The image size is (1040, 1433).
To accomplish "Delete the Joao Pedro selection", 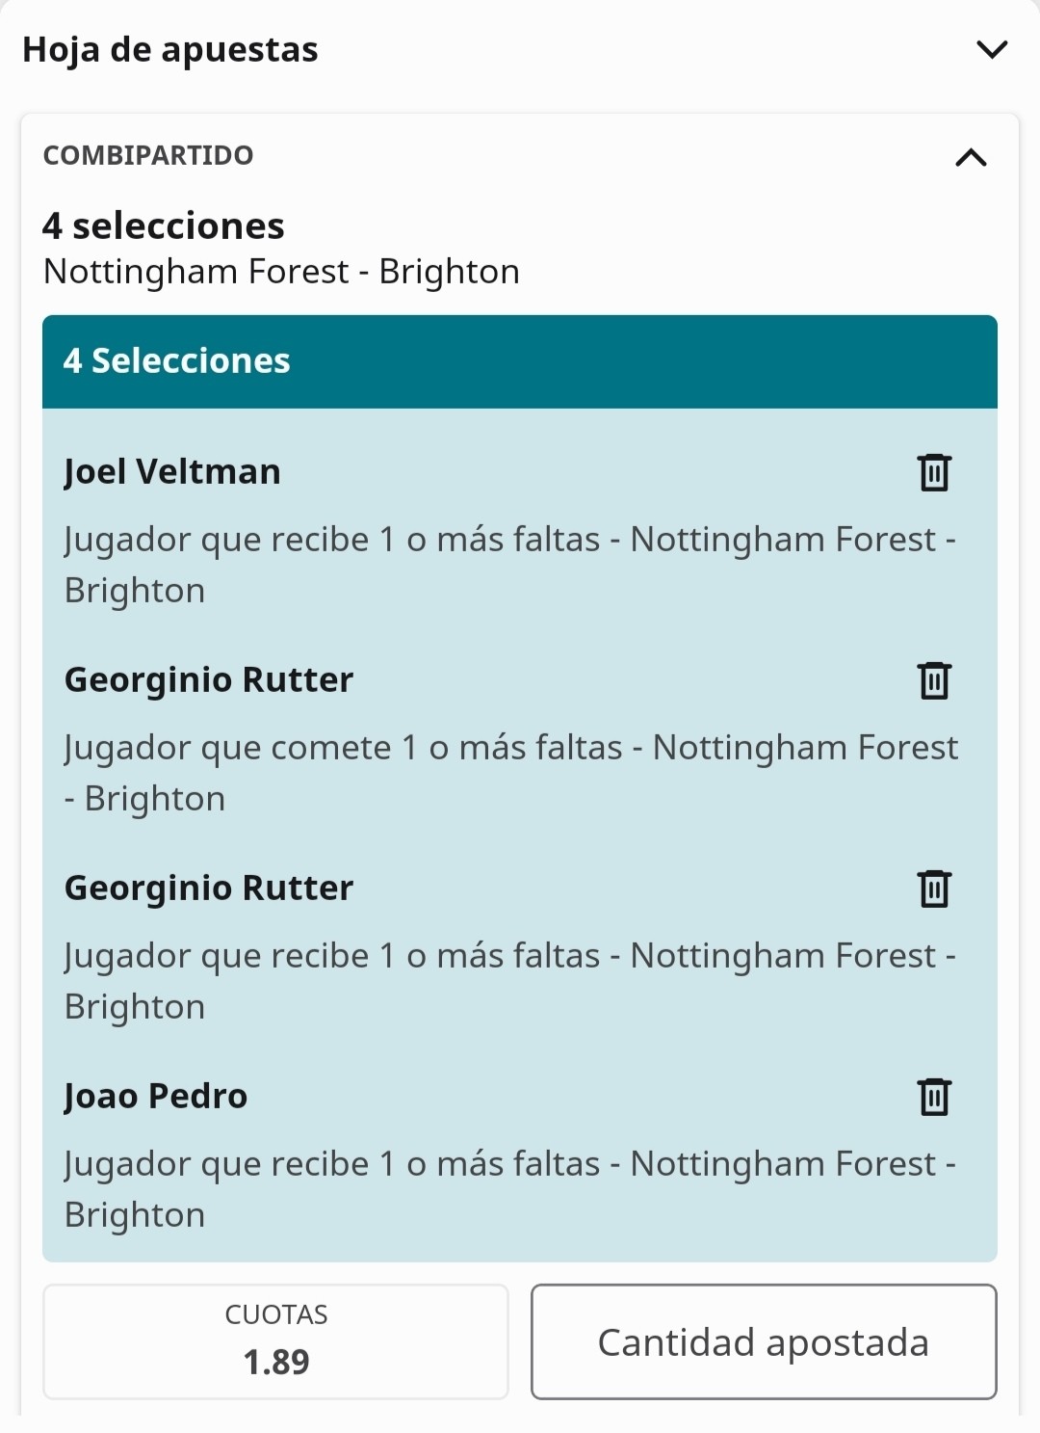I will point(934,1097).
